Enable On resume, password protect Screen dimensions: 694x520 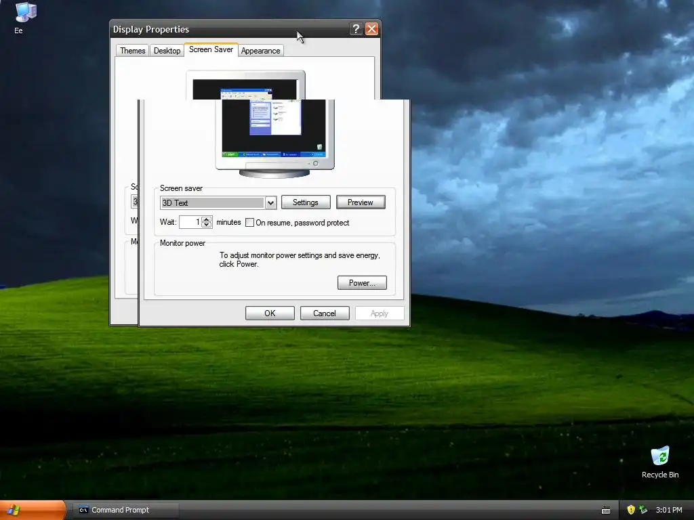pyautogui.click(x=249, y=222)
